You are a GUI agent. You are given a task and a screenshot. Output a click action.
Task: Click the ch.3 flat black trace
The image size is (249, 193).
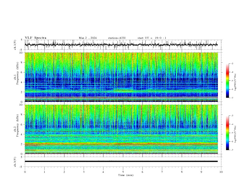121,161
